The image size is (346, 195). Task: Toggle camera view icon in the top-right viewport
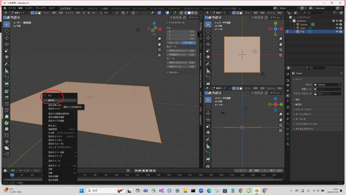280,49
